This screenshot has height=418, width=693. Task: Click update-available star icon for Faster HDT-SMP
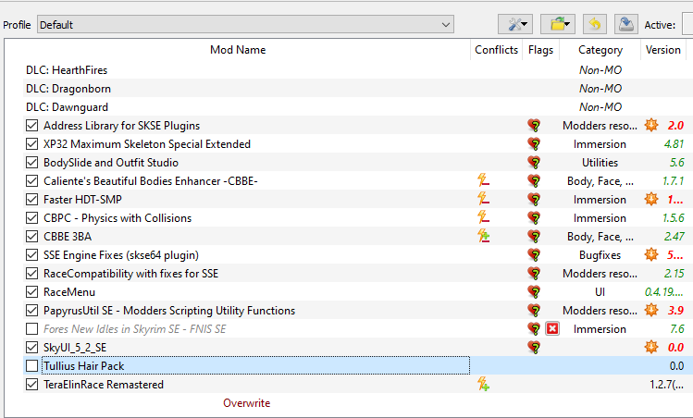pos(651,199)
